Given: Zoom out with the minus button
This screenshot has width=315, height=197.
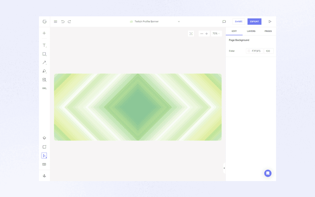Looking at the screenshot, I should (202, 34).
